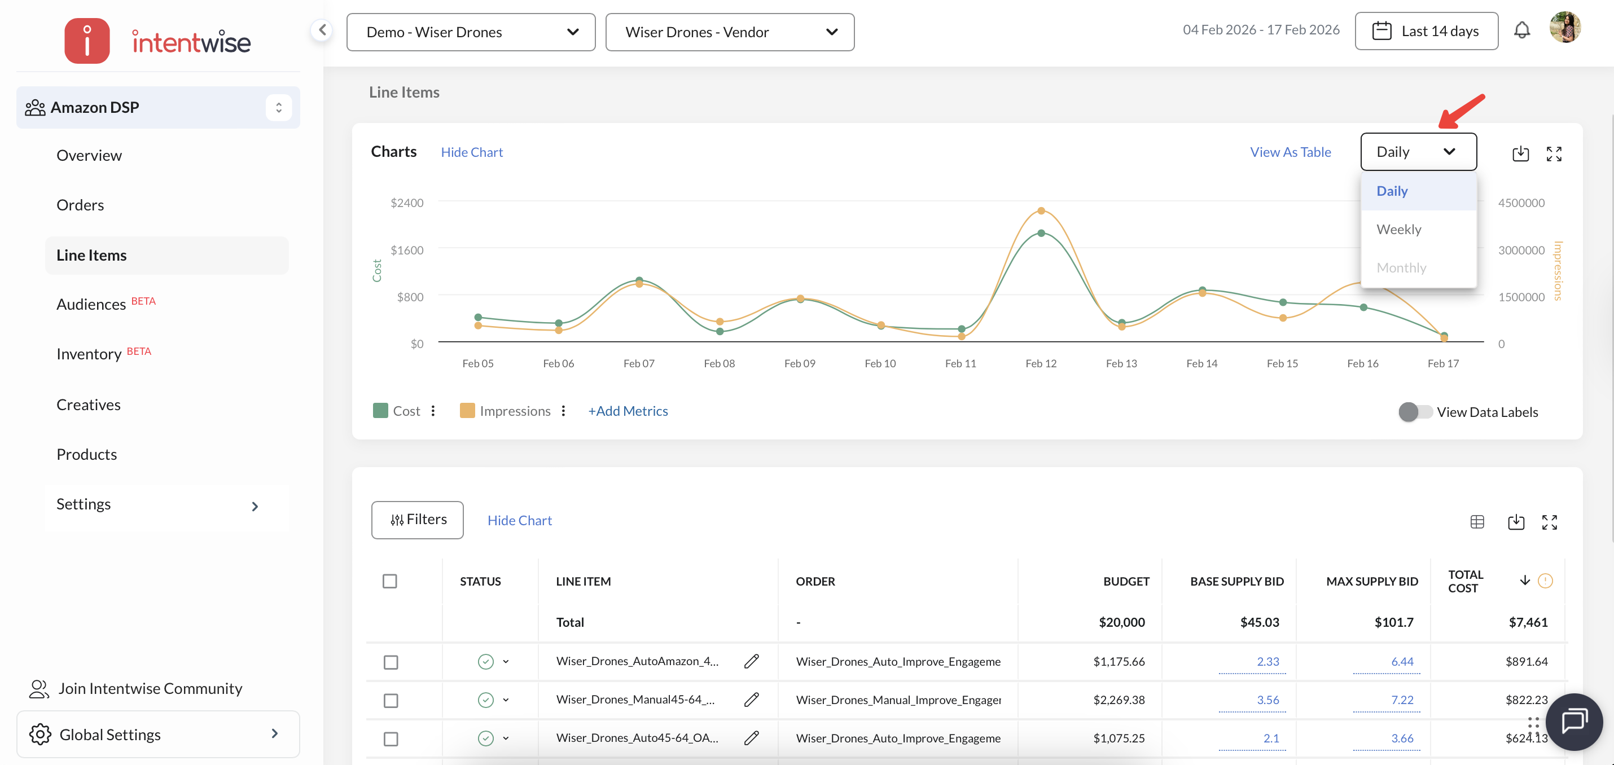Go to Creatives in sidebar
The height and width of the screenshot is (765, 1614).
coord(89,404)
